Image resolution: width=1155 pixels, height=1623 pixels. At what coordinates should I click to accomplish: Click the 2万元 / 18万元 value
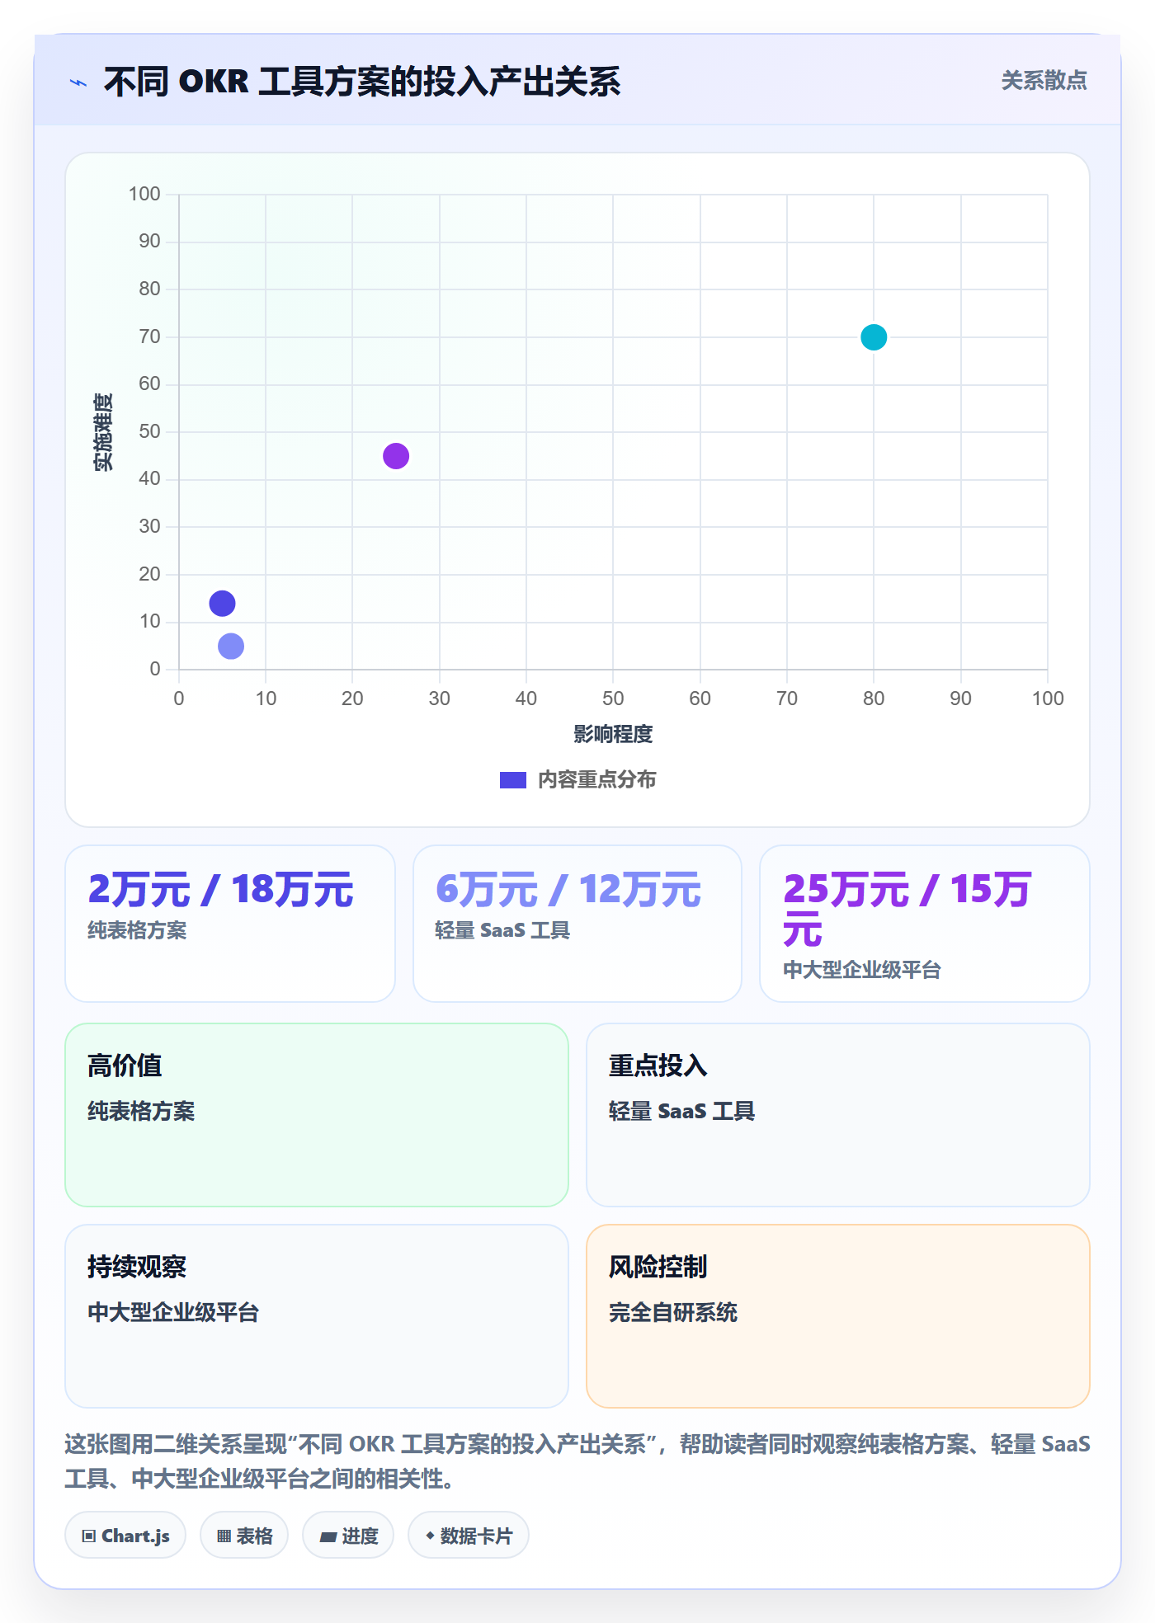pyautogui.click(x=221, y=890)
